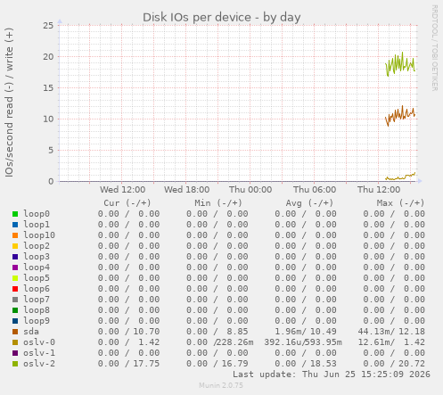Viewport: 443px width, 395px height.
Task: Click the oslv-0 yellow line near zero
Action: pos(400,177)
